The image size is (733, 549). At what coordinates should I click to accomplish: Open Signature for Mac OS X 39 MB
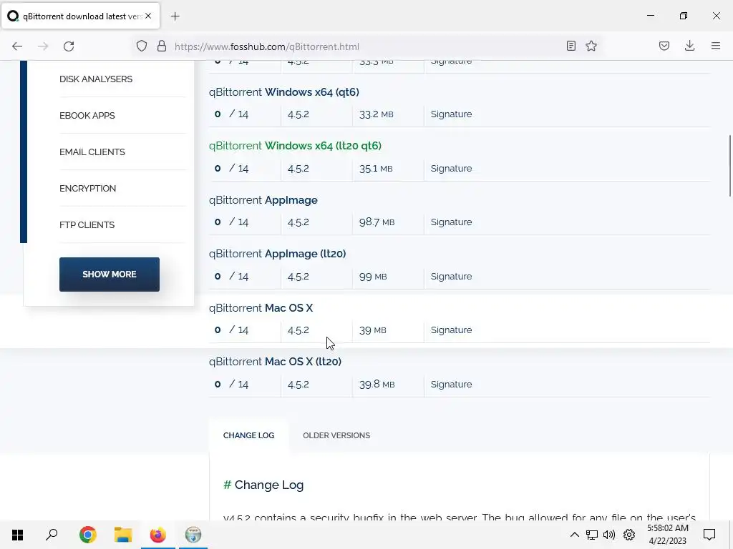coord(451,330)
